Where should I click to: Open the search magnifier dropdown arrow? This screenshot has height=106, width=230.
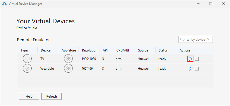click(183, 39)
